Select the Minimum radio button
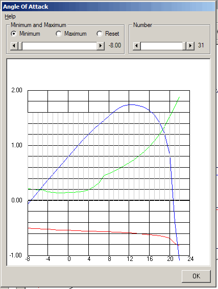Viewport: 218px width, 289px height. [14, 34]
